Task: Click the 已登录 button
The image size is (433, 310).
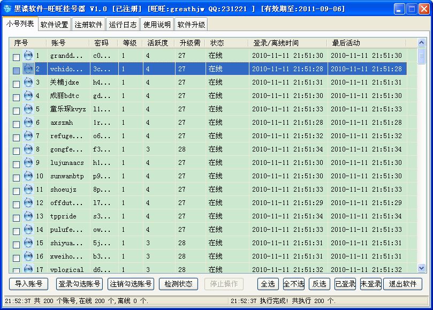Action: 345,284
